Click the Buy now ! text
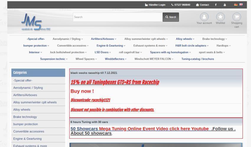This screenshot has height=147, width=251. click(82, 91)
